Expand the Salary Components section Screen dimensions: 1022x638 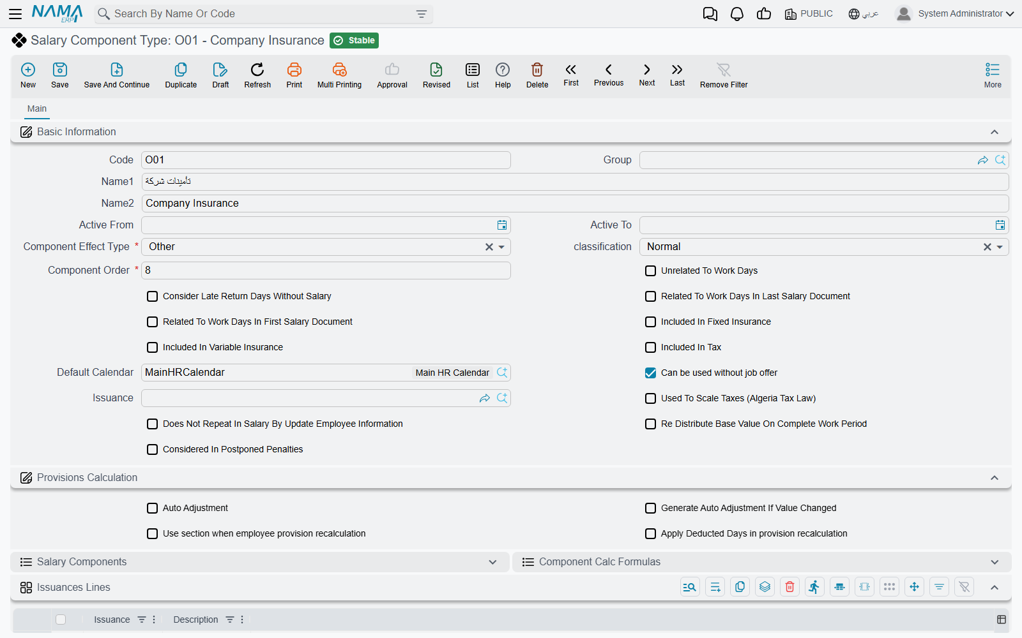tap(492, 562)
